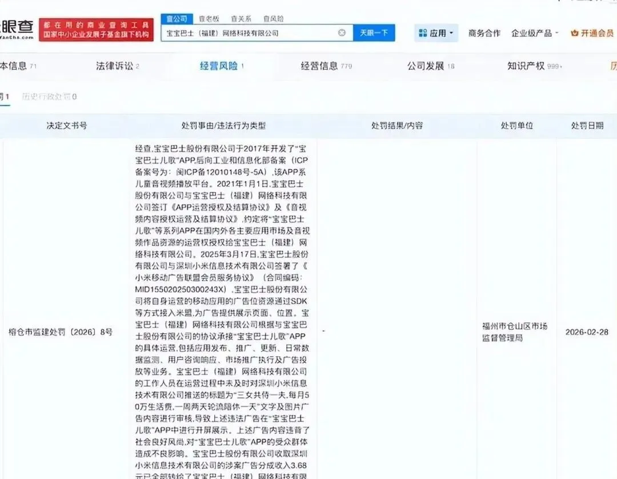The height and width of the screenshot is (479, 617).
Task: Expand the 企业级产品 dropdown
Action: coord(534,33)
